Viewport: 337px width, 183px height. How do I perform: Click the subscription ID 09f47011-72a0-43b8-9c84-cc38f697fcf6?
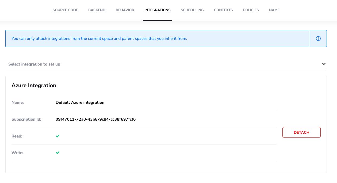pyautogui.click(x=95, y=119)
